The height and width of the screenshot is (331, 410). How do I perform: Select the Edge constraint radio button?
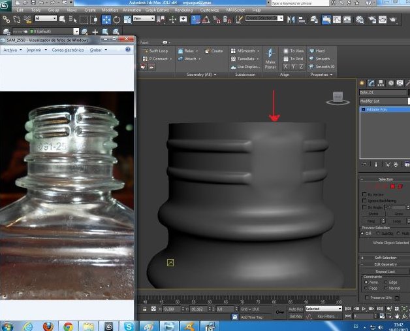point(385,282)
